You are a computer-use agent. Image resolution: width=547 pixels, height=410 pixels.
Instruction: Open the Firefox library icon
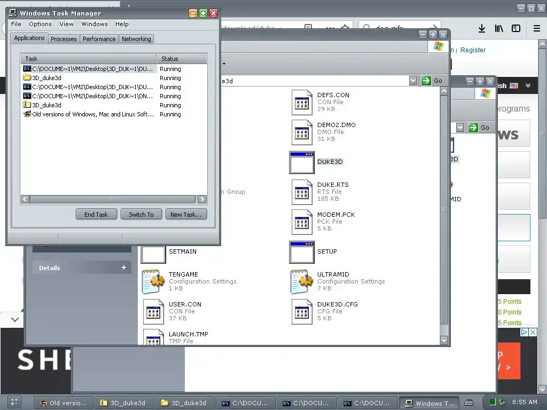[499, 28]
